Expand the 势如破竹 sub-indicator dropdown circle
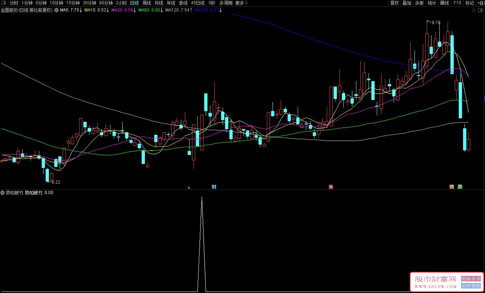Image resolution: width=485 pixels, height=293 pixels. [3, 193]
